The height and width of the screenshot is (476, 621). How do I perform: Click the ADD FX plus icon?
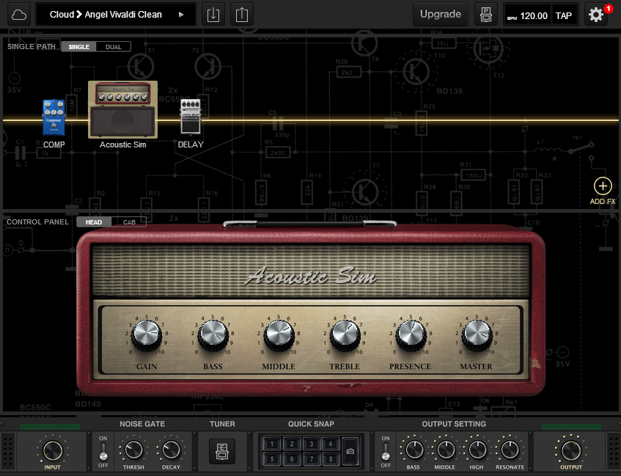click(603, 186)
